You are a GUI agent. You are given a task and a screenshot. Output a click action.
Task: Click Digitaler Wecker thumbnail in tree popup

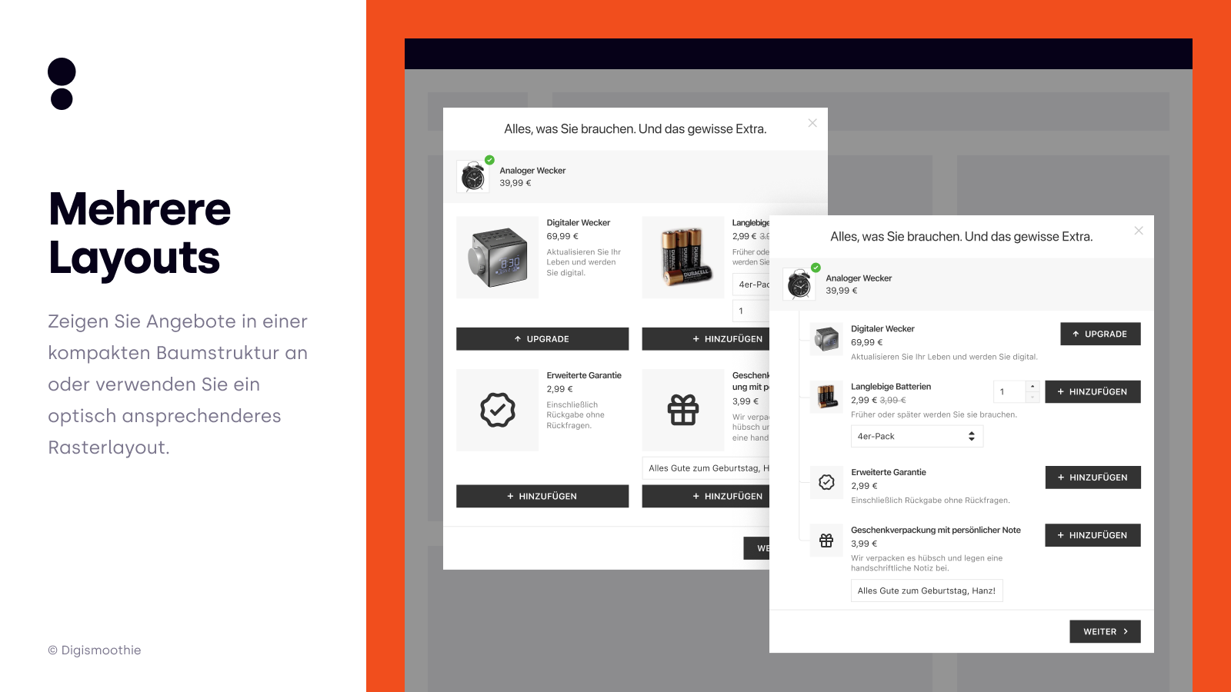pyautogui.click(x=826, y=338)
